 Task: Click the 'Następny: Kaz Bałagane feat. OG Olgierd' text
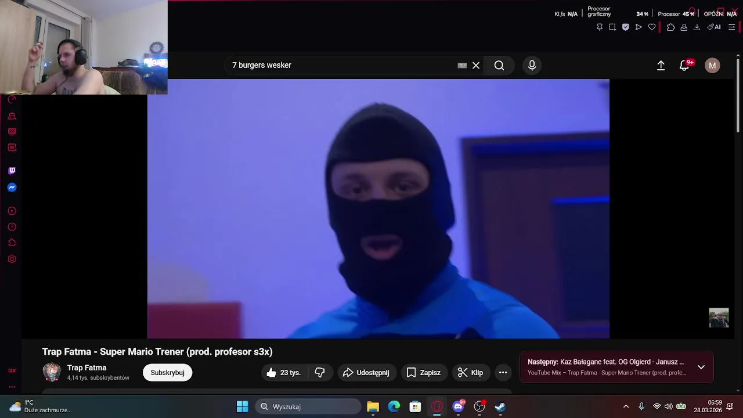click(x=605, y=362)
